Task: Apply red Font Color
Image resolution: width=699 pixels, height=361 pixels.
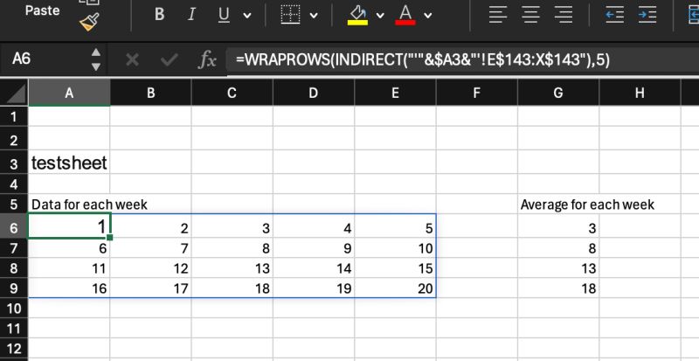Action: [405, 15]
